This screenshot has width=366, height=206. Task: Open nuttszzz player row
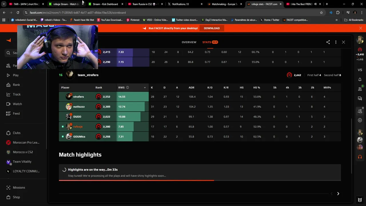(200, 107)
